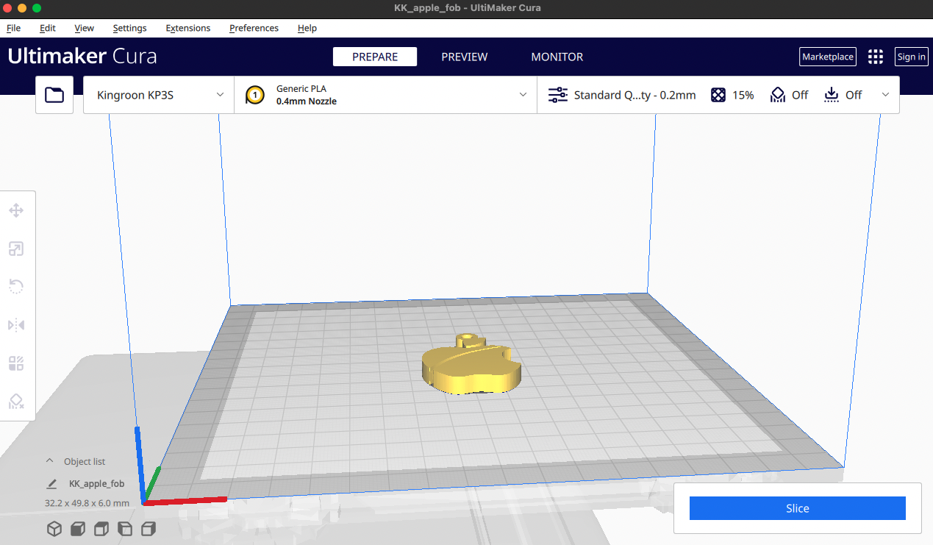Click the print settings sliders icon
The width and height of the screenshot is (933, 545).
coord(558,95)
